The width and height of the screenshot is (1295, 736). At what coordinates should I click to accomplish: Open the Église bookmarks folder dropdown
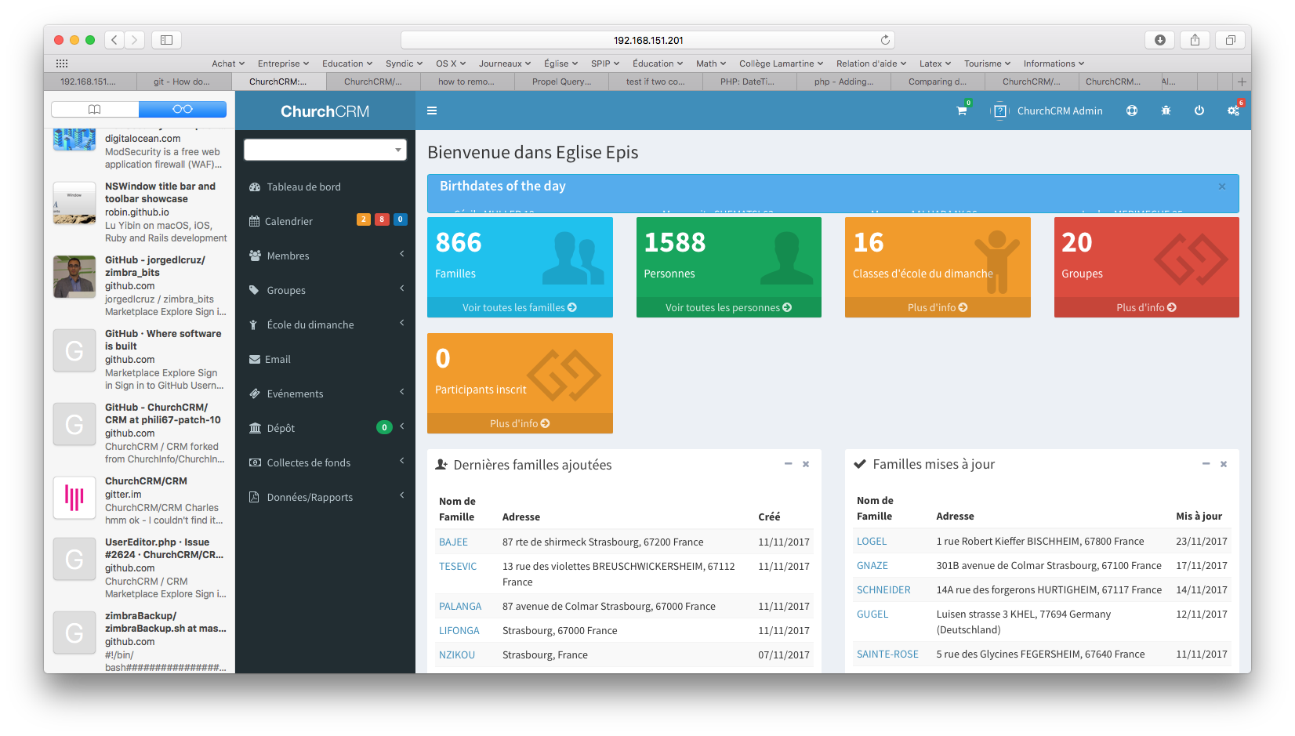tap(560, 63)
